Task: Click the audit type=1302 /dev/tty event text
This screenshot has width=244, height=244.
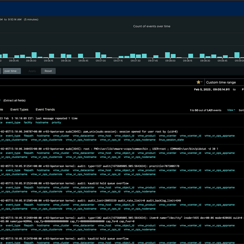Action: coord(122,219)
